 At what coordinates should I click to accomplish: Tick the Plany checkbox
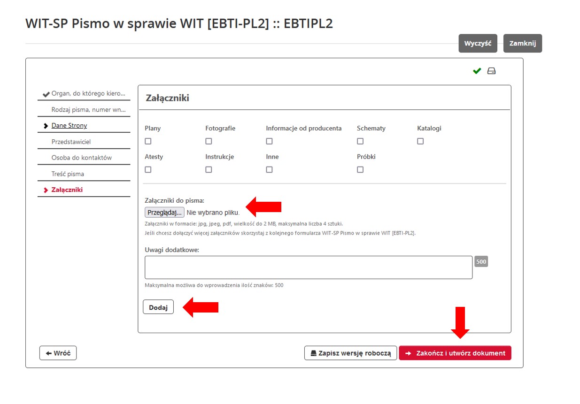[x=148, y=141]
